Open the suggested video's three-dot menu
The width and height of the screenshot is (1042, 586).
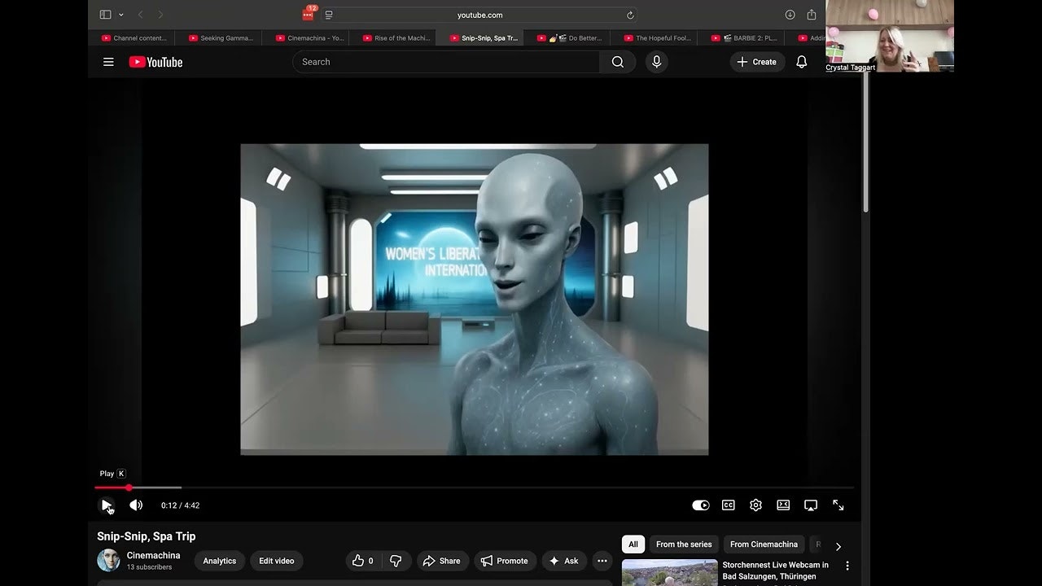click(x=847, y=564)
